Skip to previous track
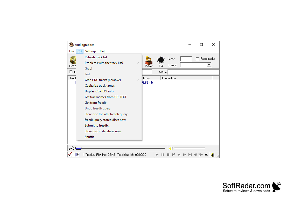 click(190, 154)
